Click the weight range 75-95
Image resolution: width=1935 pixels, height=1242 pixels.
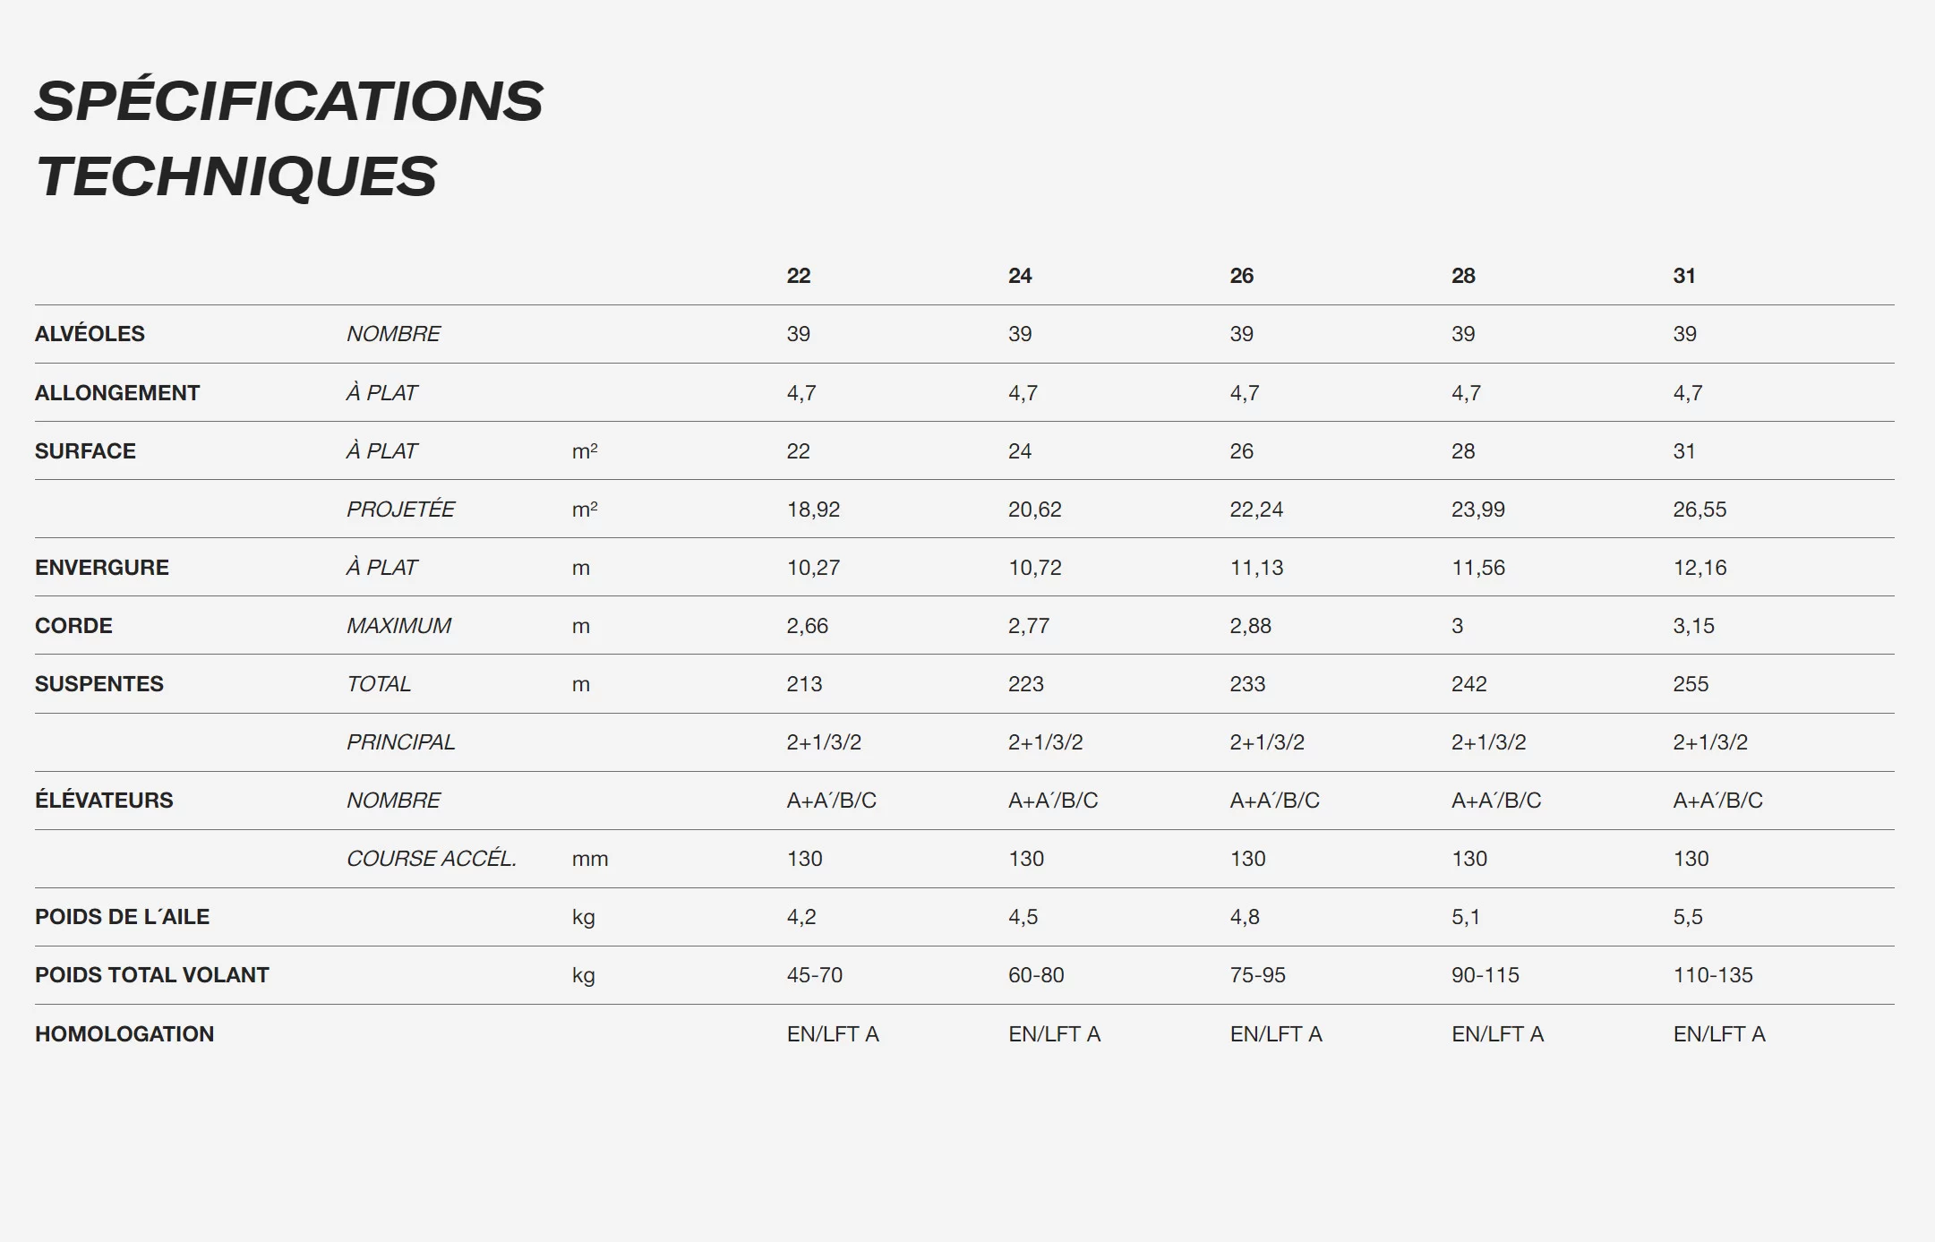[1257, 975]
